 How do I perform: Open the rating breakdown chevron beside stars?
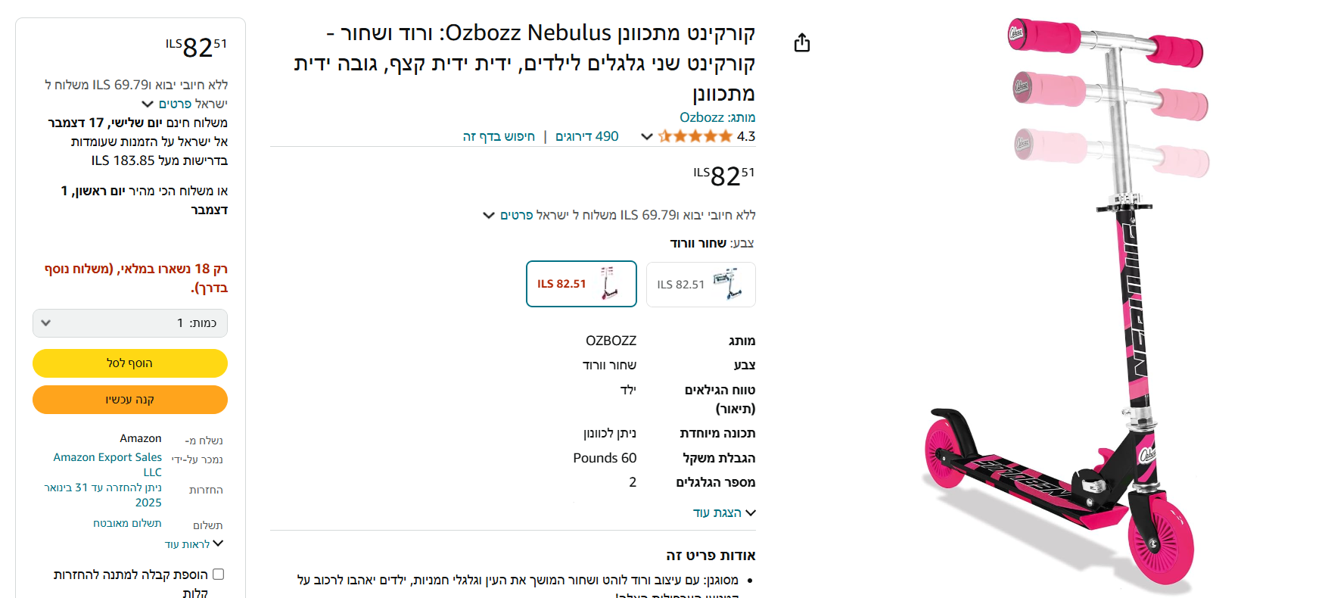pyautogui.click(x=646, y=137)
